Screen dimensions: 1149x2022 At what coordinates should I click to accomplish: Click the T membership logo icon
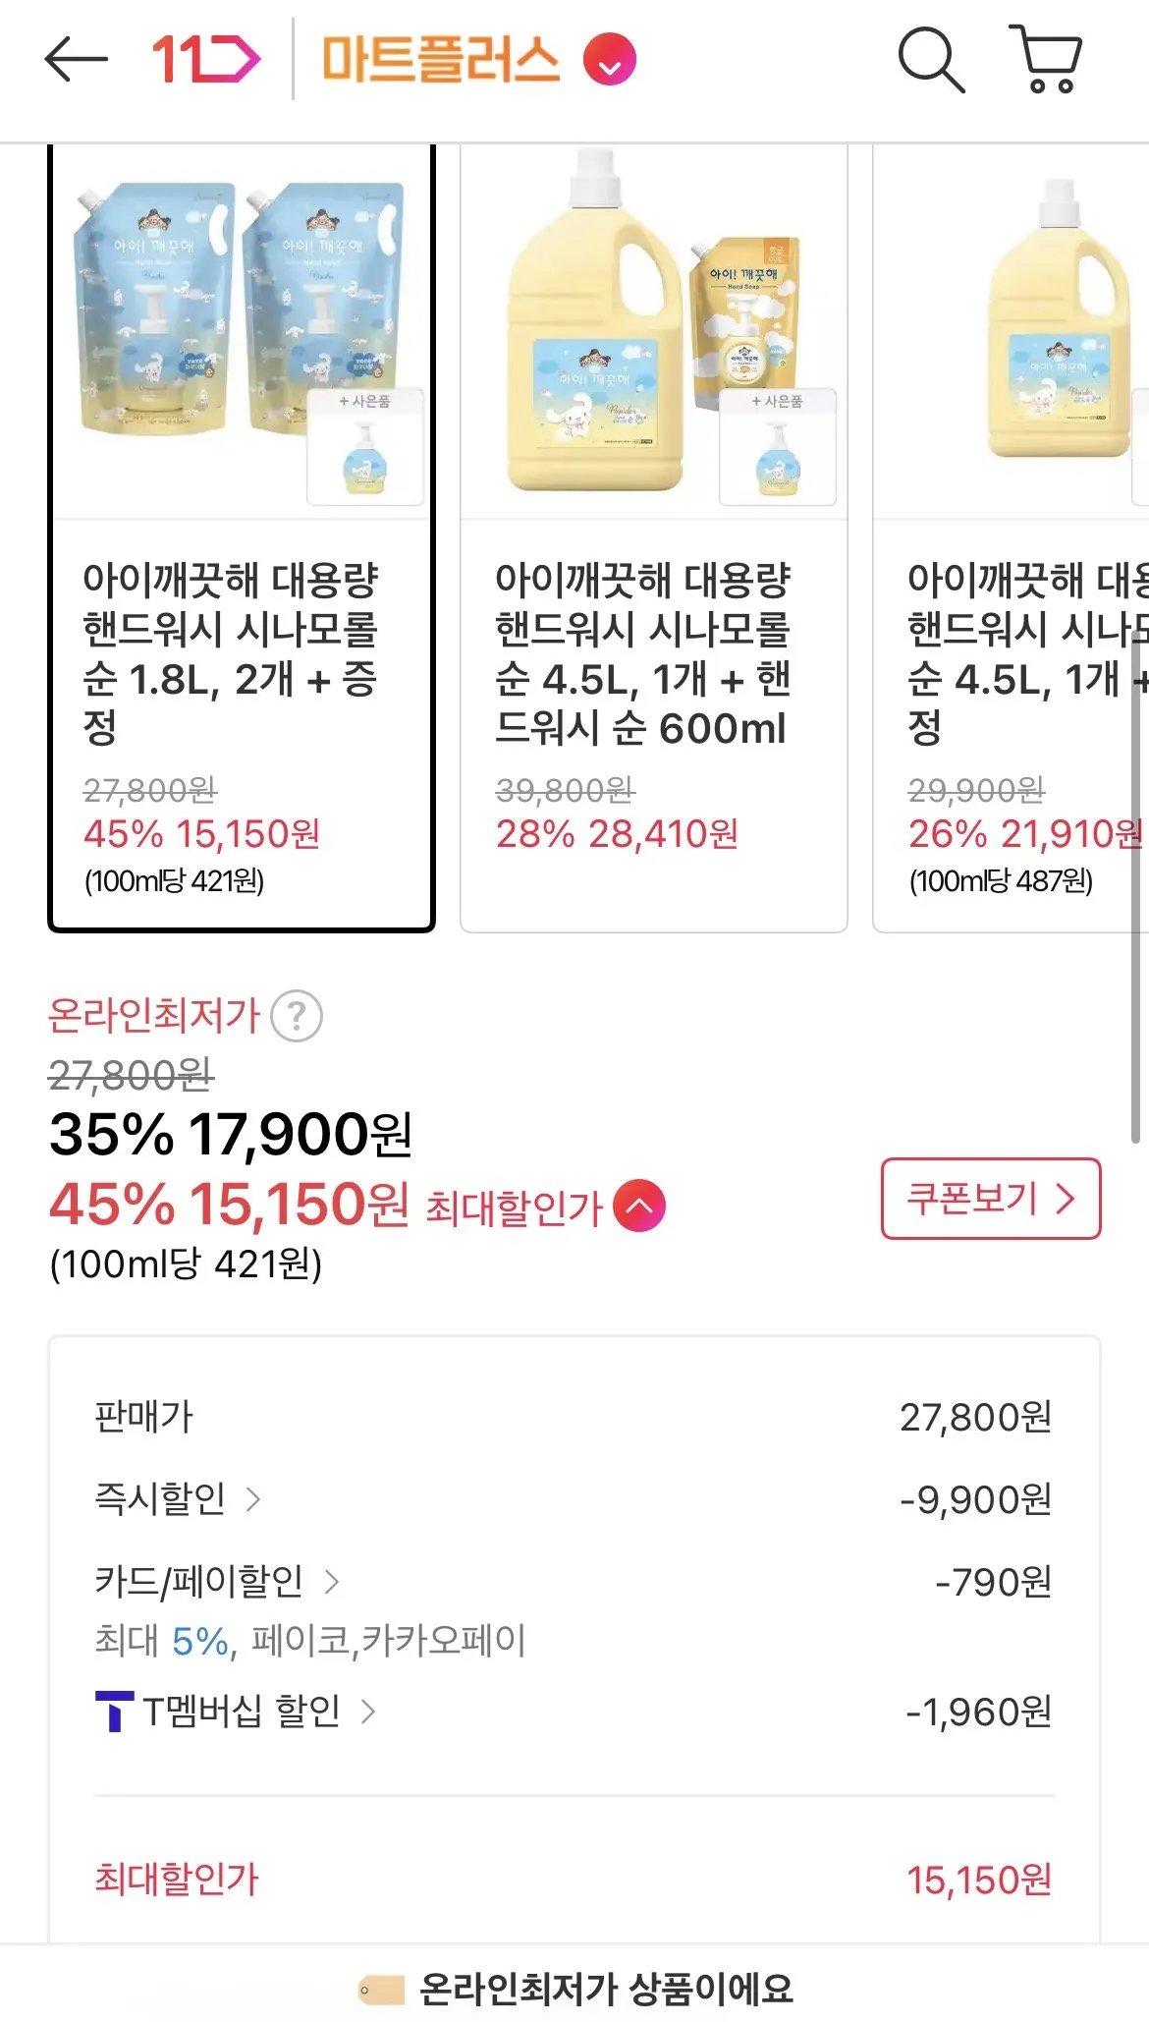[114, 1712]
